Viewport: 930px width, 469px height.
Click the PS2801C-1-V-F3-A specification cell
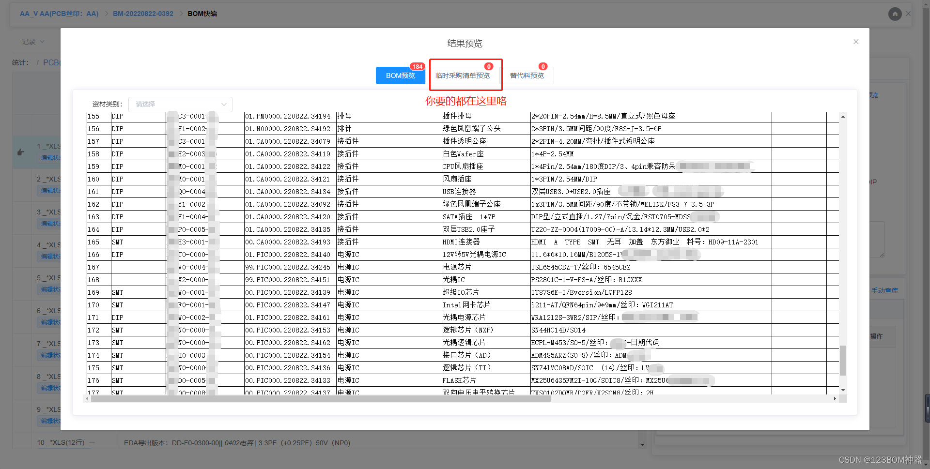click(651, 280)
